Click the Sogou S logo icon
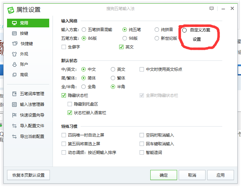This screenshot has width=241, height=187. click(11, 10)
